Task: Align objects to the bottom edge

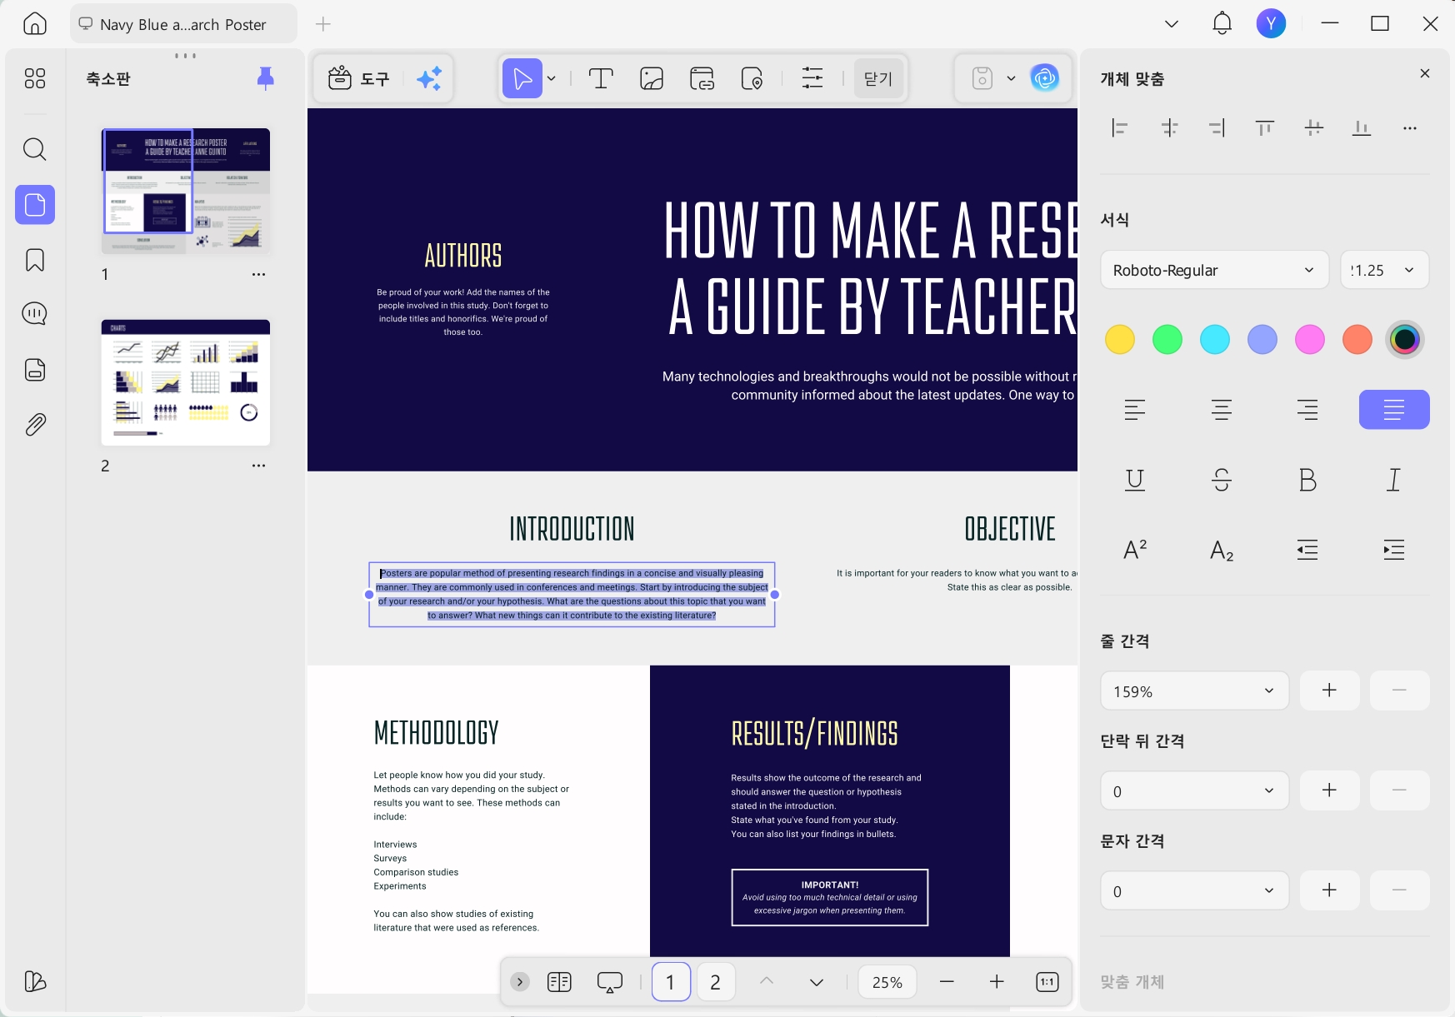Action: click(x=1362, y=127)
